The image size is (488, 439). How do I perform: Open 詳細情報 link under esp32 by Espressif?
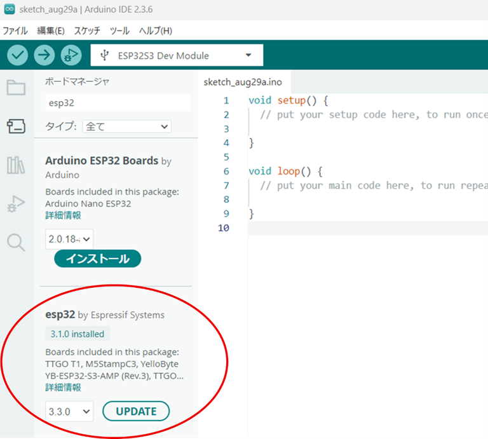tap(63, 388)
